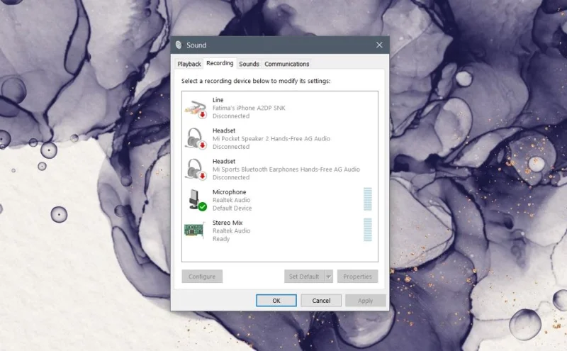567x351 pixels.
Task: Click the Cancel button
Action: [x=321, y=301]
